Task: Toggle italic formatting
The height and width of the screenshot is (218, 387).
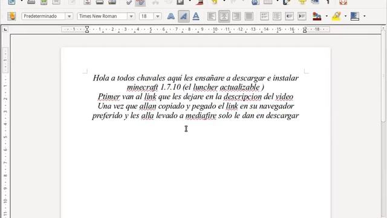Action: [184, 16]
